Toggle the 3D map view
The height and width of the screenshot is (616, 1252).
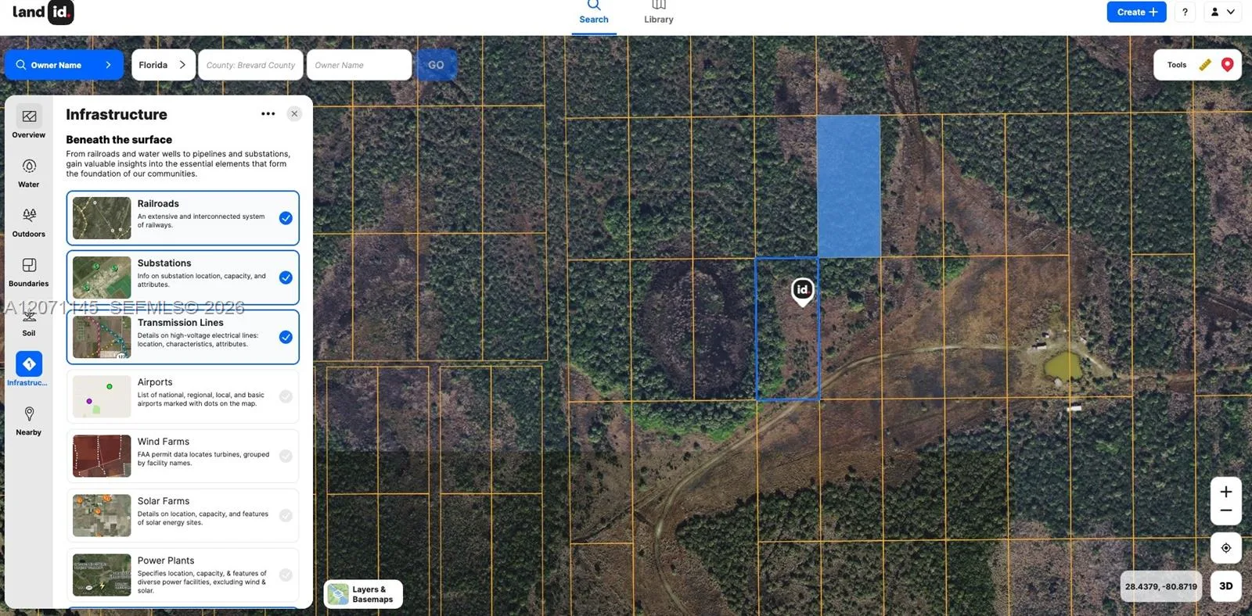[x=1226, y=586]
